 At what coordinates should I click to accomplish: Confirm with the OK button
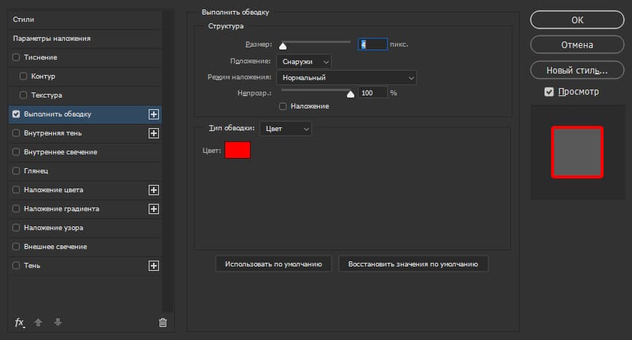pos(577,20)
